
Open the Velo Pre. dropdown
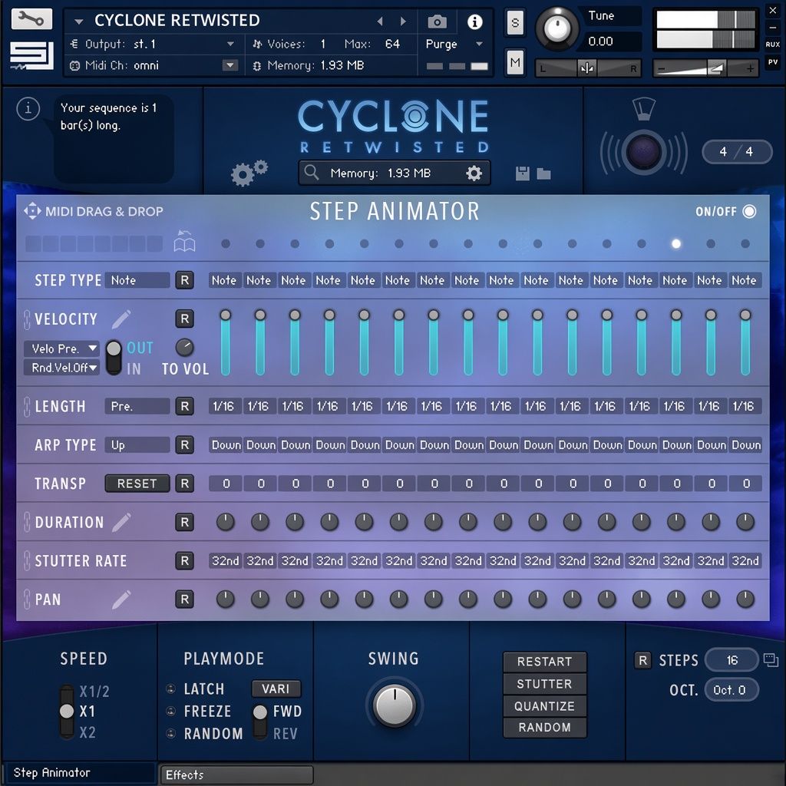pyautogui.click(x=61, y=348)
